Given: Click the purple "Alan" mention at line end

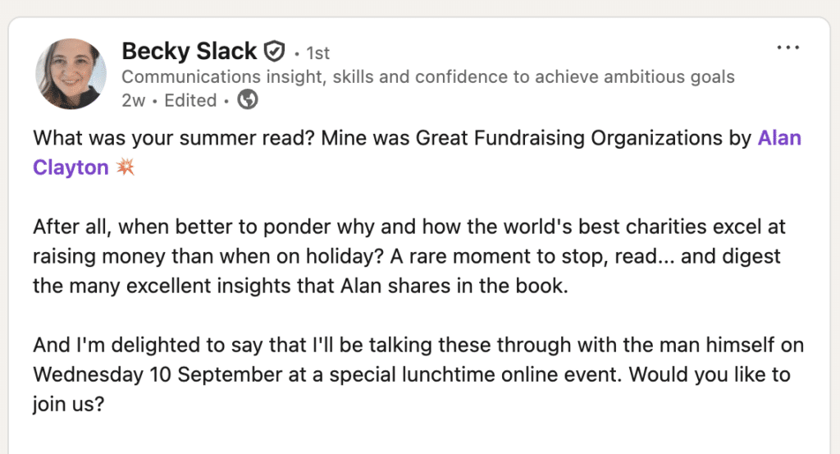Looking at the screenshot, I should click(779, 138).
